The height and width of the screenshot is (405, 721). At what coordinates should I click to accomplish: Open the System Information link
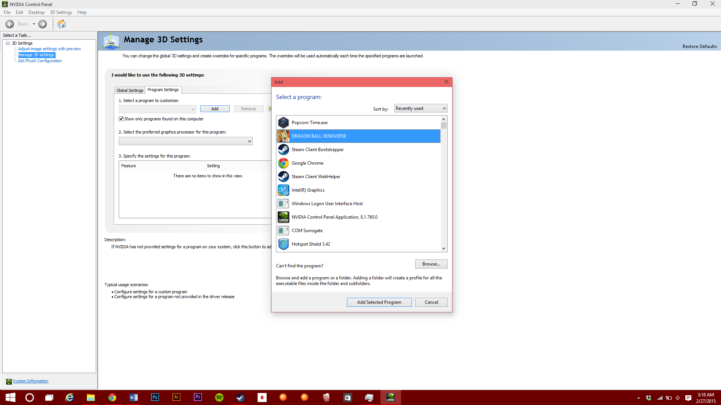pos(30,381)
